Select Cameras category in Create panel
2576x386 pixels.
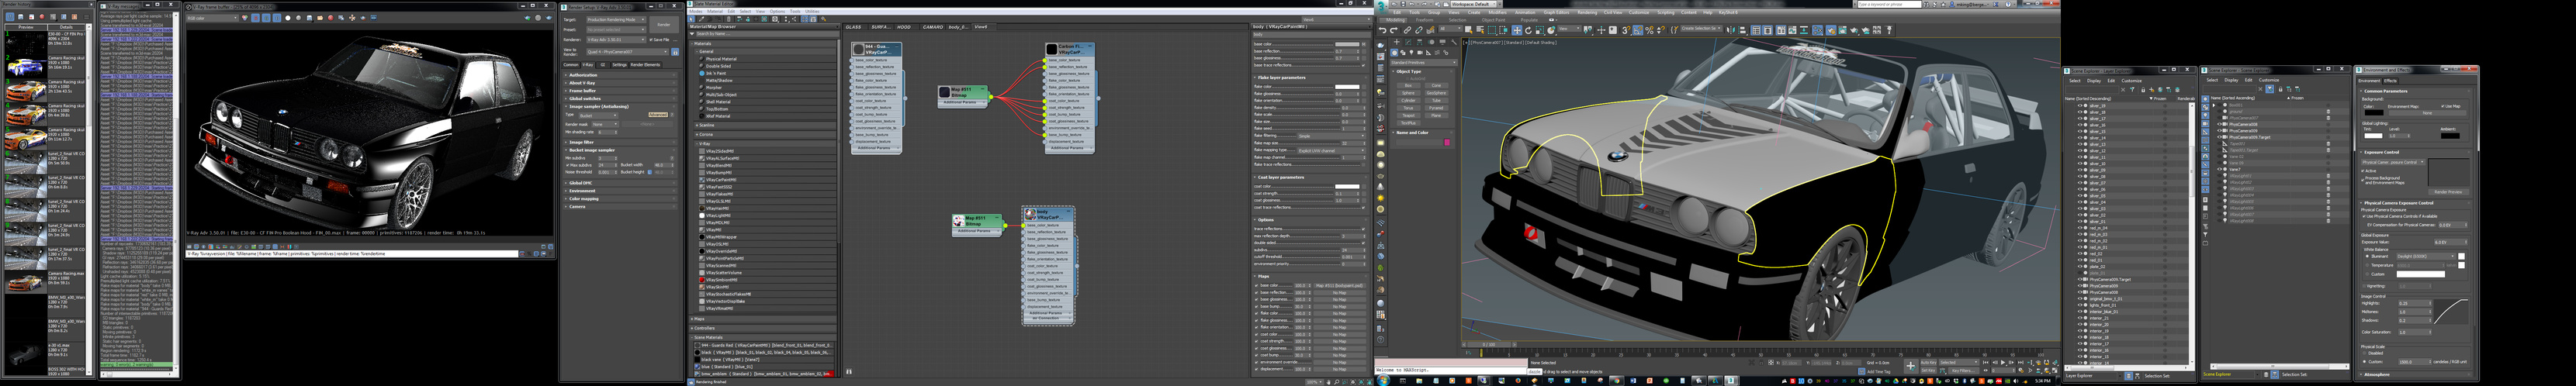pos(1420,53)
